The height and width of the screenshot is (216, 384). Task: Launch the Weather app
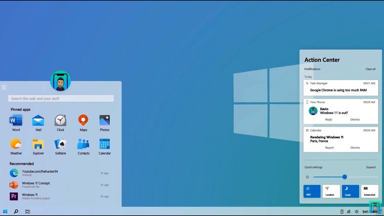(x=16, y=144)
